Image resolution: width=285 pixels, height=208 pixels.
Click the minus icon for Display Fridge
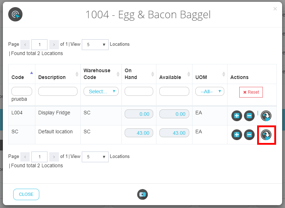[249, 116]
